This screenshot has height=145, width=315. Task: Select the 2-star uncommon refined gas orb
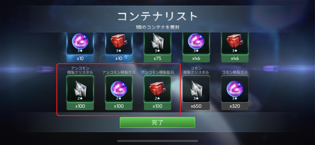click(119, 89)
